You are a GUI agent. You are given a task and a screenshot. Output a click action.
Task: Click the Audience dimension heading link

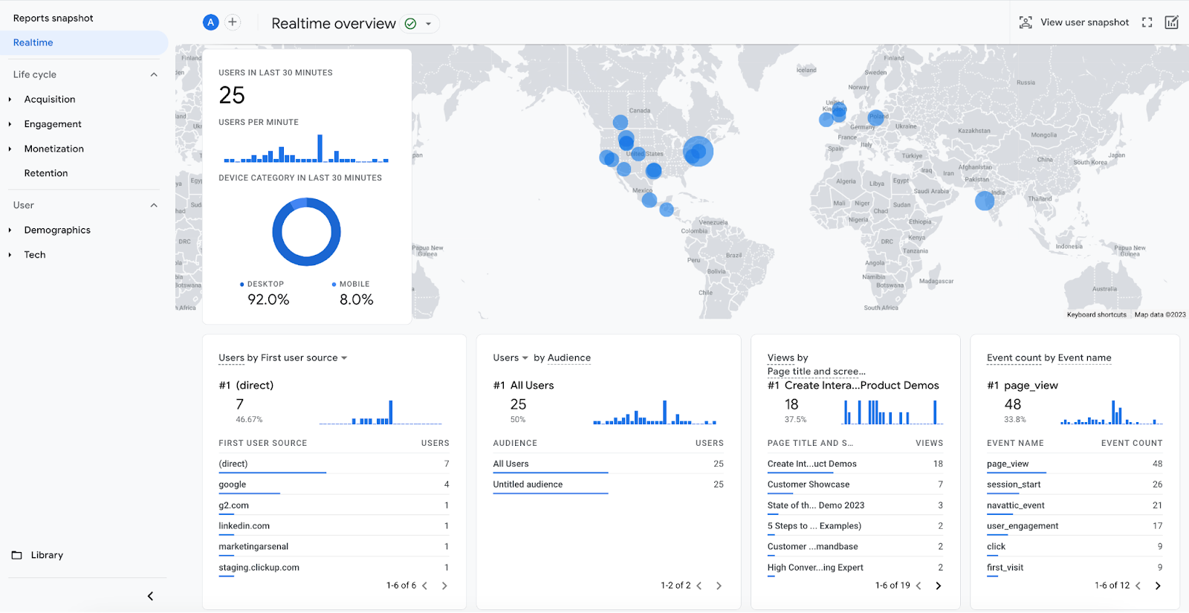pos(569,357)
